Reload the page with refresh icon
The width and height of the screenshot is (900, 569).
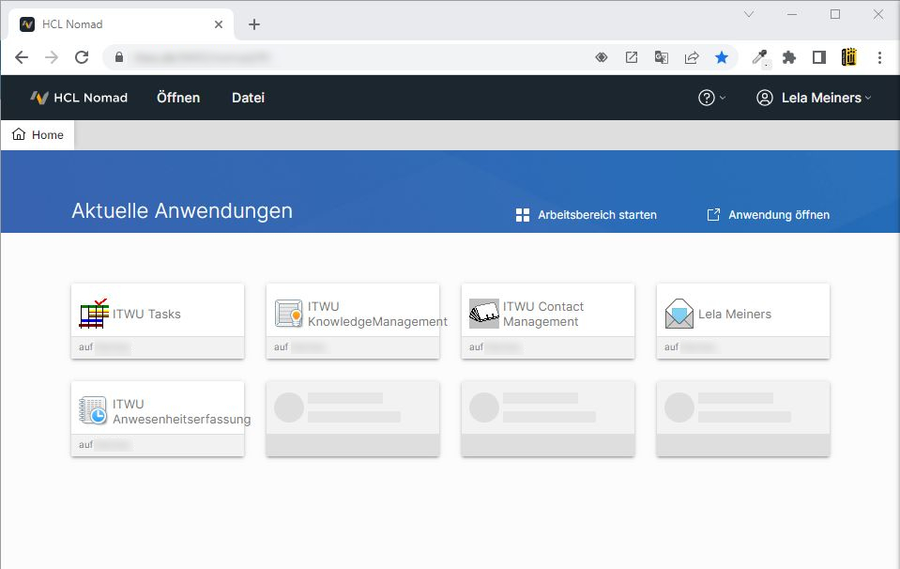pos(82,57)
